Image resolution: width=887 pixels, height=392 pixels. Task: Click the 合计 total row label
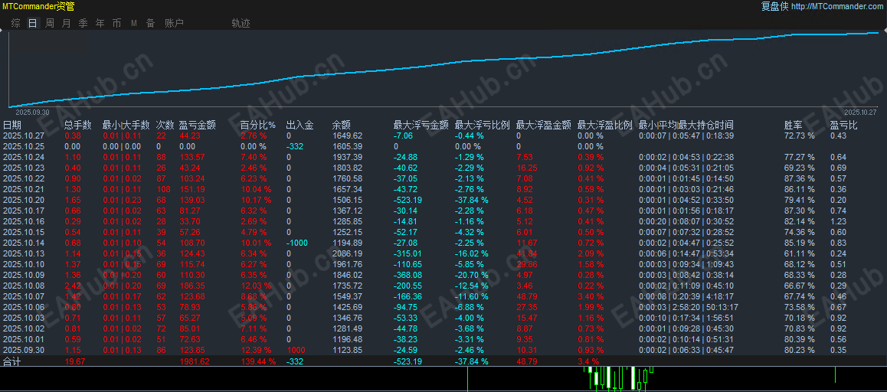tap(12, 361)
